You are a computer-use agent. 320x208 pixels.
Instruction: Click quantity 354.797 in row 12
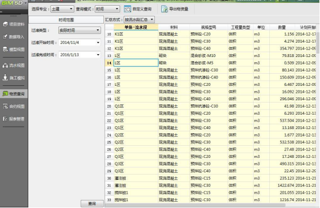(282, 48)
